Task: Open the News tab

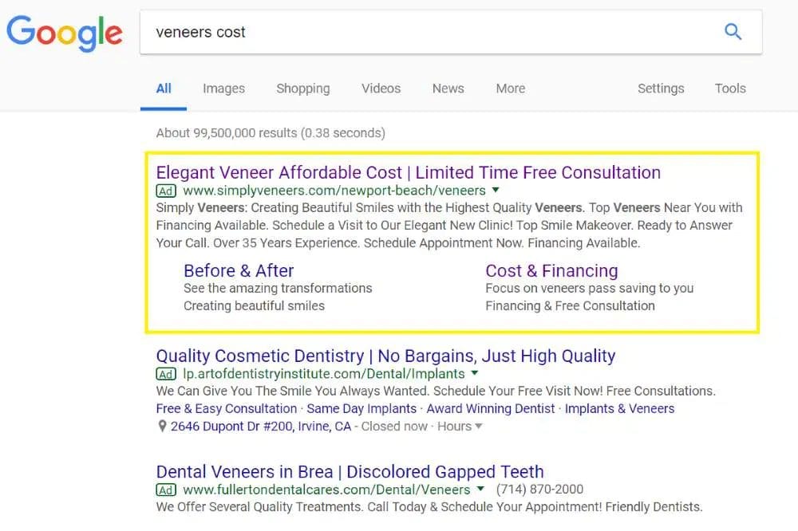Action: [x=448, y=88]
